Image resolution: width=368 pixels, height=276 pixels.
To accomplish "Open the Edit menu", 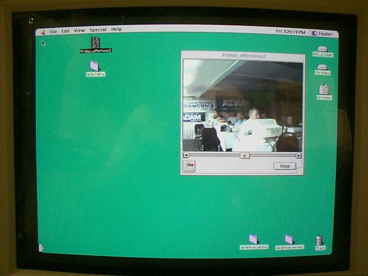I will coord(66,30).
